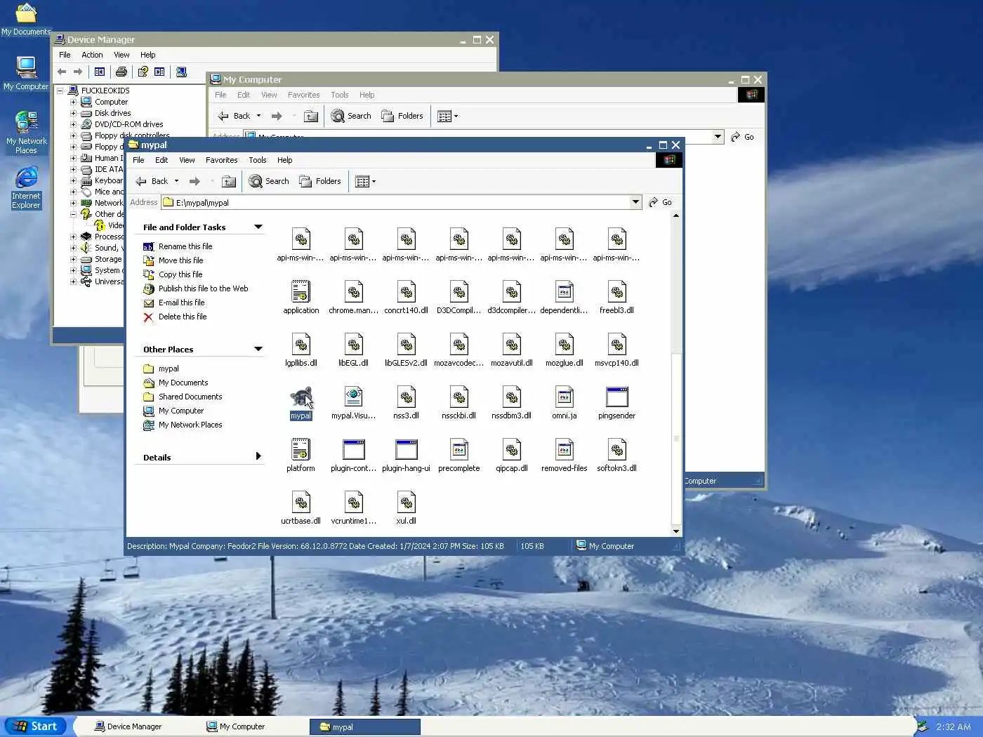
Task: Select the mozglue.dll file icon
Action: pyautogui.click(x=565, y=345)
